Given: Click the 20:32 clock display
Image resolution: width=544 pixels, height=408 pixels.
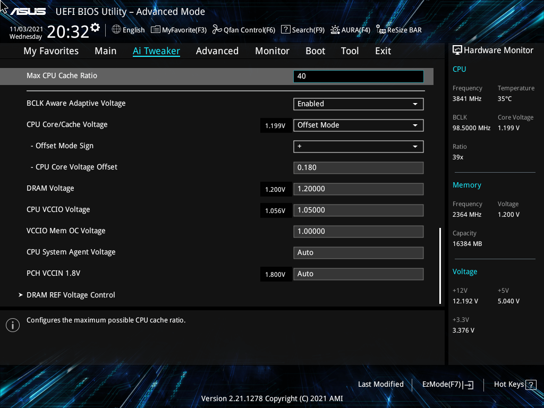Looking at the screenshot, I should click(x=68, y=32).
